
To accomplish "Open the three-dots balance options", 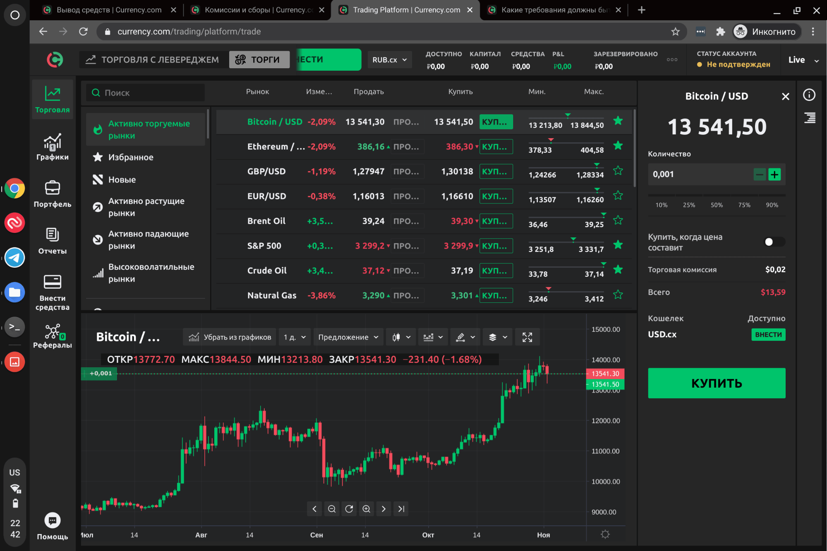I will coord(672,60).
